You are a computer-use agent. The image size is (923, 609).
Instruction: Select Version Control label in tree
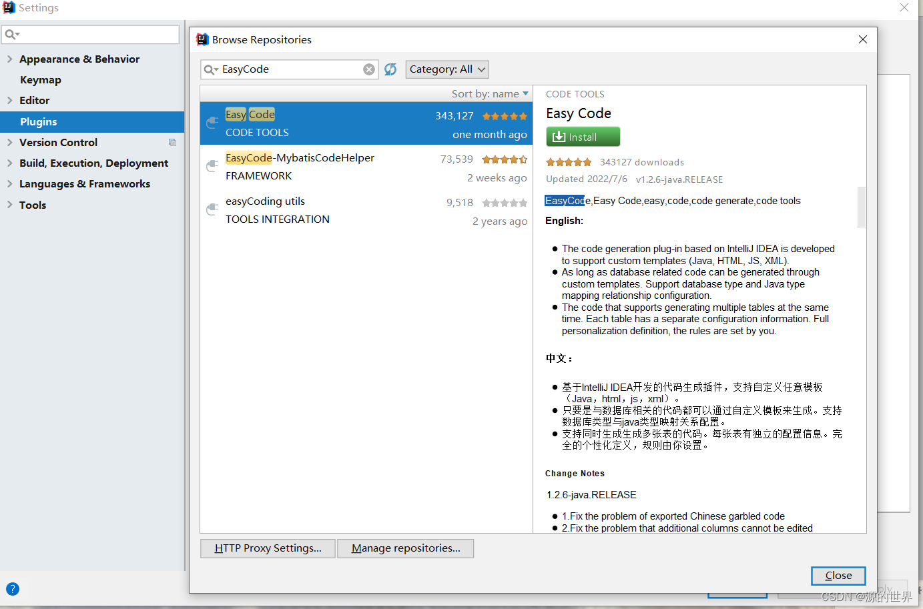(x=58, y=142)
